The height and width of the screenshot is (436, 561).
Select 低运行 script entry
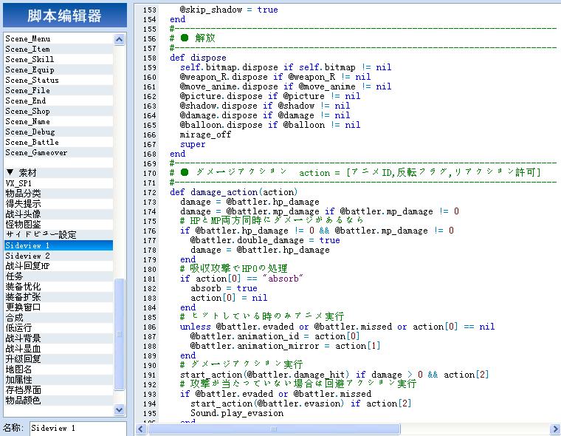pyautogui.click(x=58, y=329)
